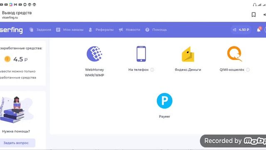The height and width of the screenshot is (150, 266).
Task: Open the Рефералы section
Action: click(x=101, y=30)
